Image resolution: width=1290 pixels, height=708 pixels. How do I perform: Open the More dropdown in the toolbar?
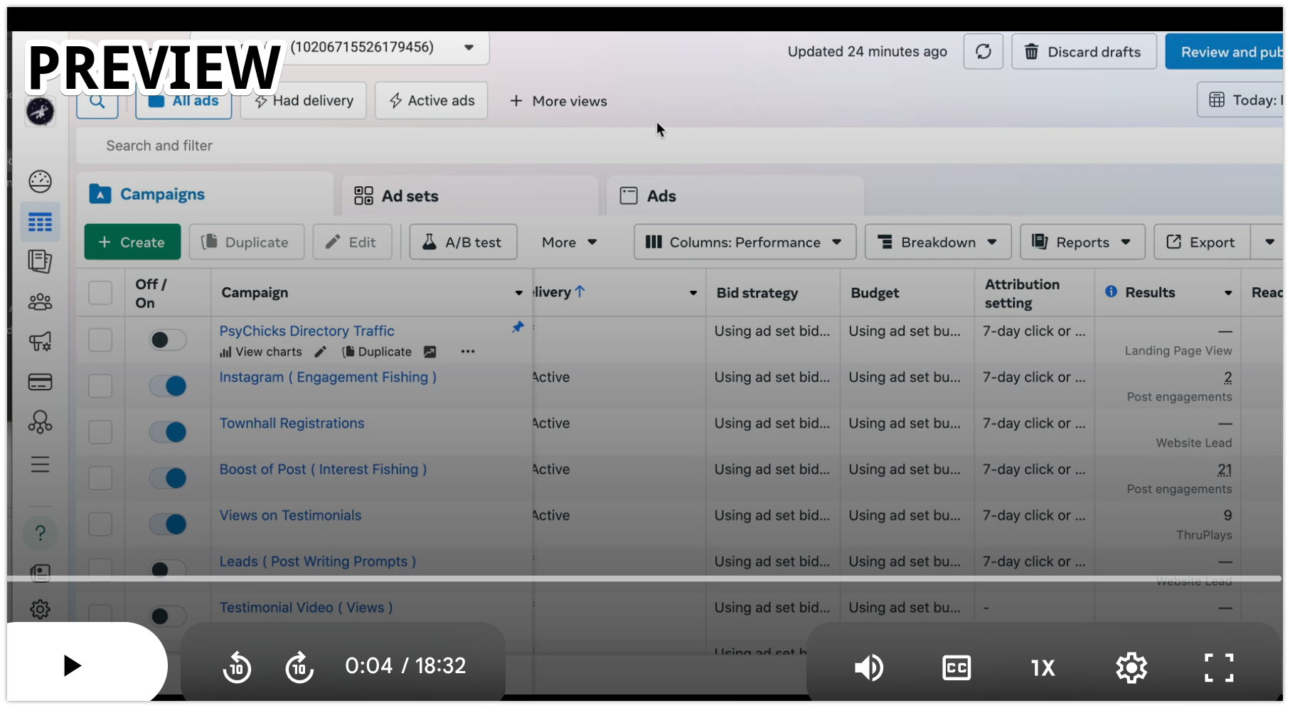tap(569, 242)
